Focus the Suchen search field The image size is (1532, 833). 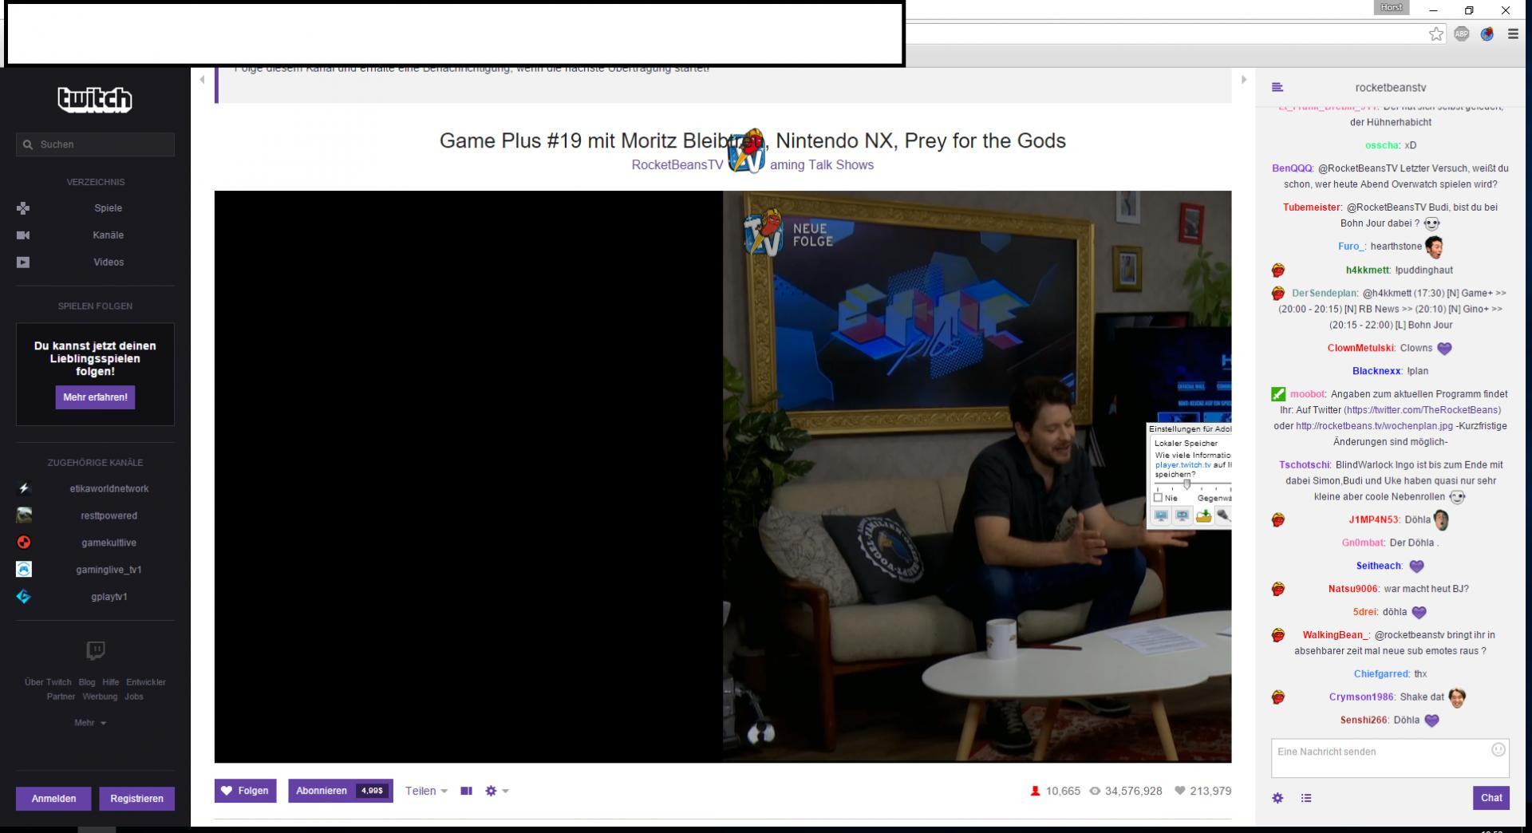tap(95, 144)
